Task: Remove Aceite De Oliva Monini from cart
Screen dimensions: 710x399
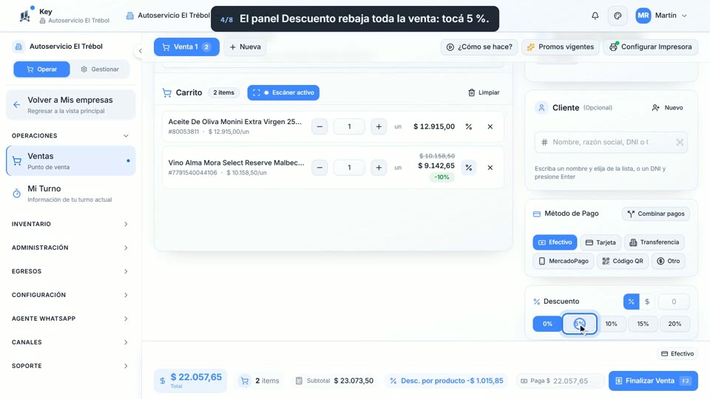Action: [x=490, y=126]
